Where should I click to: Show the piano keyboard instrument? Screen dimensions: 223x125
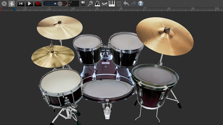click(112, 4)
